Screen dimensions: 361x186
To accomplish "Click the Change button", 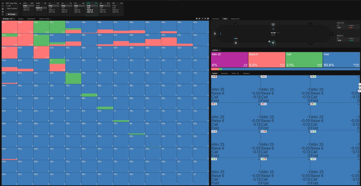I will tap(11, 14).
